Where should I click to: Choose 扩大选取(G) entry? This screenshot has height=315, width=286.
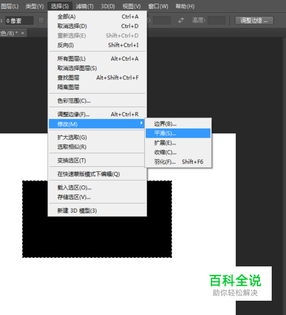coord(97,137)
